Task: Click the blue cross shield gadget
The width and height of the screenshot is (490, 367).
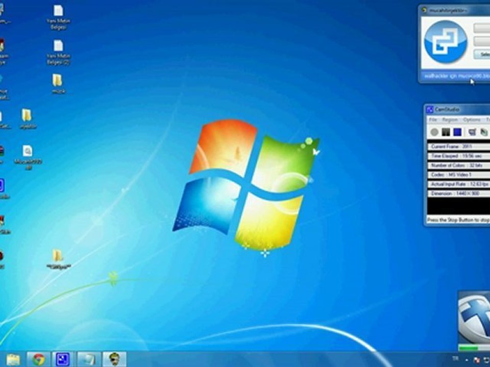Action: click(x=475, y=318)
